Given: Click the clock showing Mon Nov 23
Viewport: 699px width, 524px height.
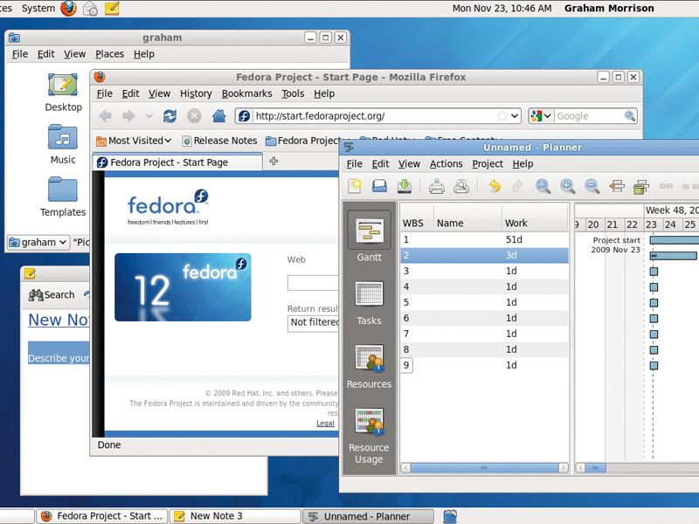Looking at the screenshot, I should [x=502, y=8].
